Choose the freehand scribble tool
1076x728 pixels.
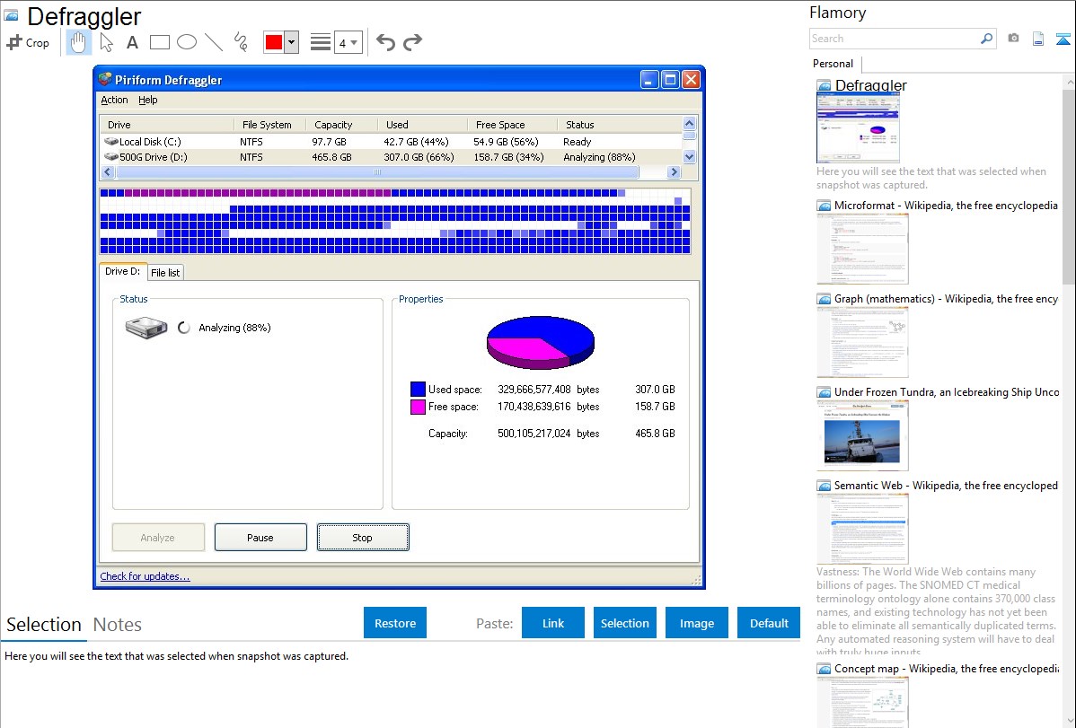(x=241, y=42)
